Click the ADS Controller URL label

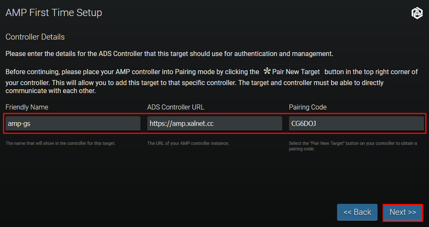[175, 107]
